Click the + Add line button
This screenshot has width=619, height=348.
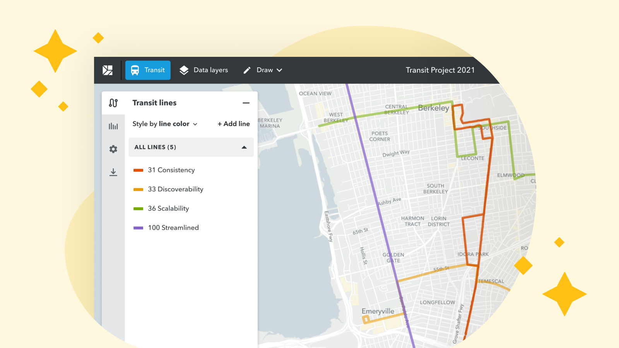point(233,124)
